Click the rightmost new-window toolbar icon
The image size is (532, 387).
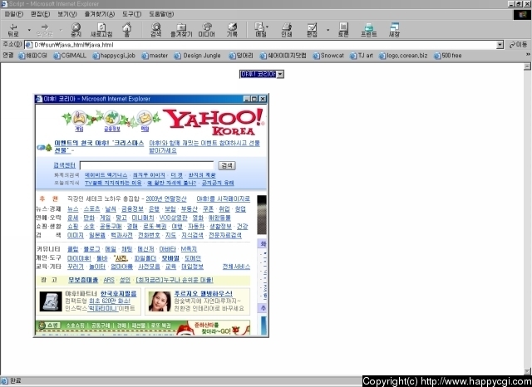(394, 30)
